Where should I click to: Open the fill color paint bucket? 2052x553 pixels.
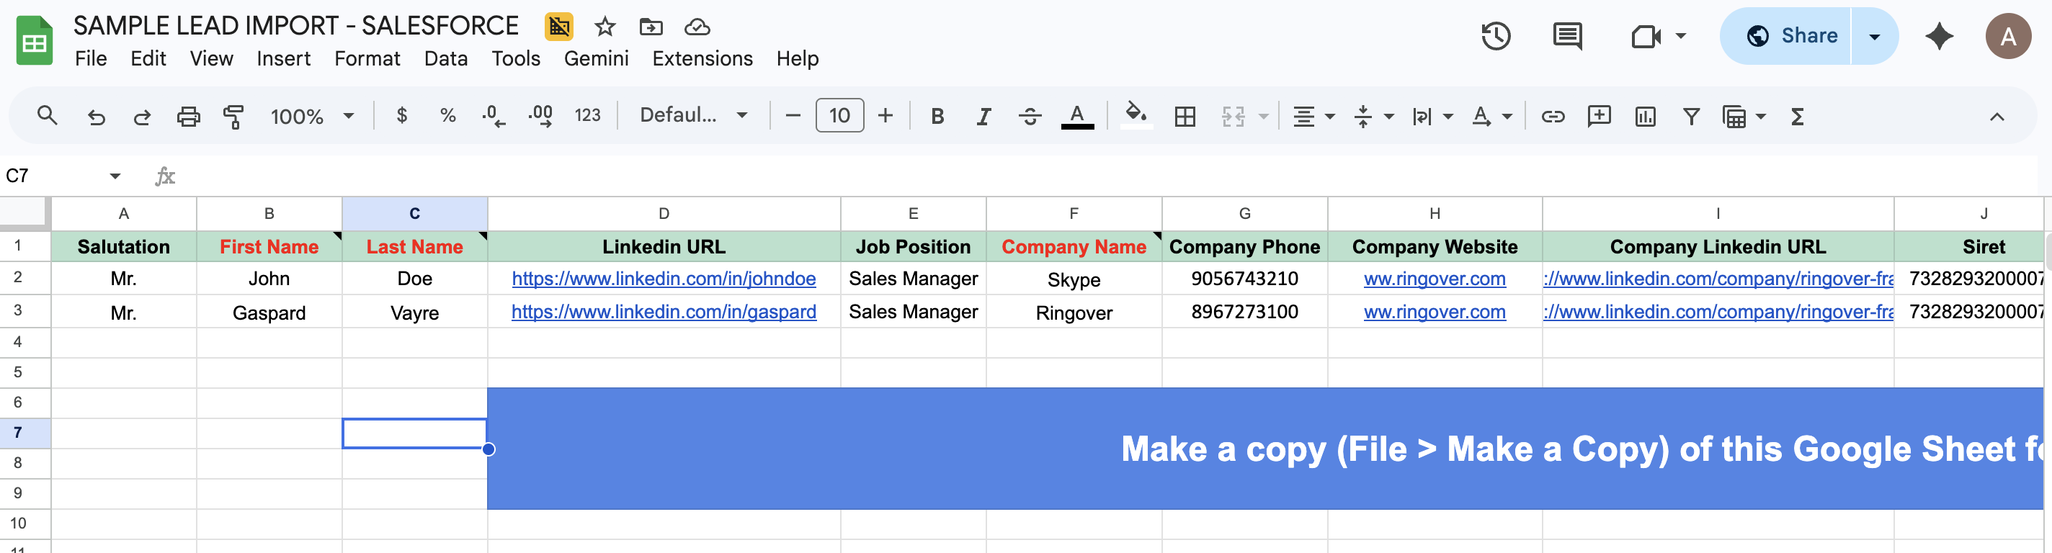(1135, 114)
